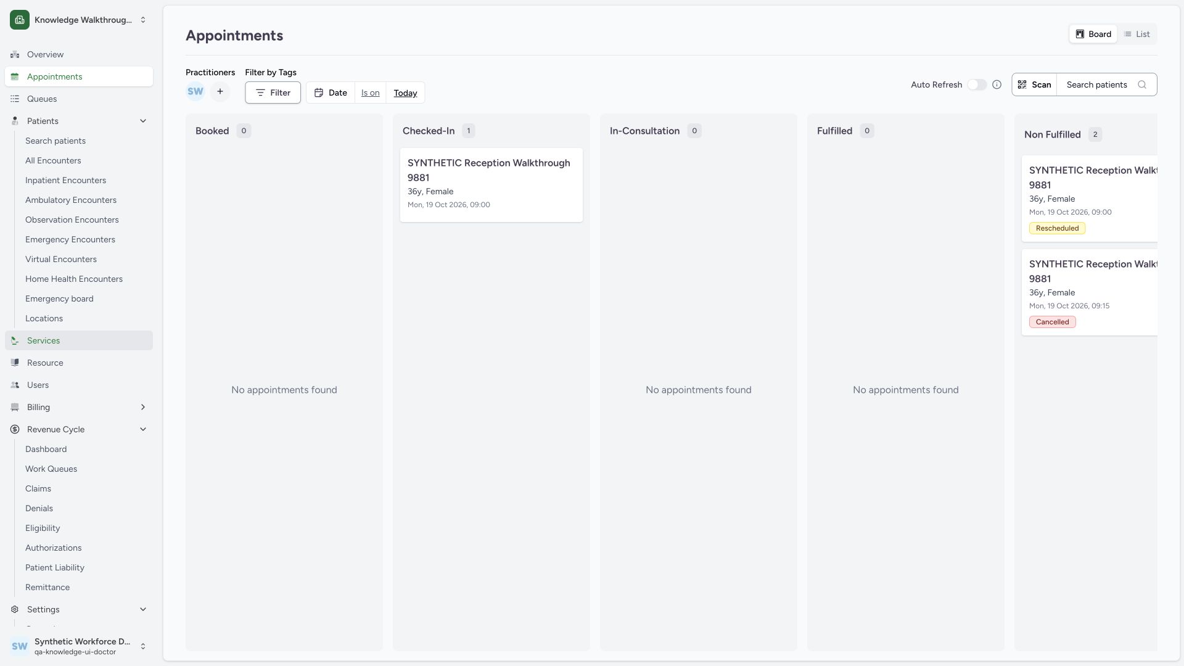Change the Today date value
The image size is (1184, 666).
point(405,92)
